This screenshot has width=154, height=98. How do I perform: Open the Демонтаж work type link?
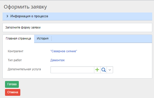click(57, 60)
